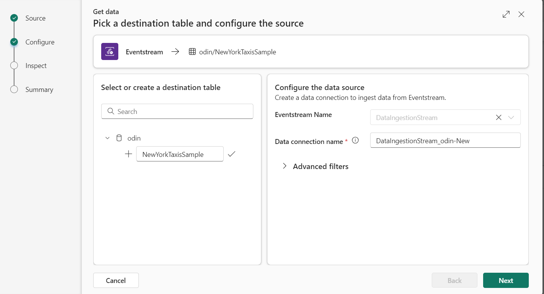544x294 pixels.
Task: Click the search magnifier icon
Action: 111,111
